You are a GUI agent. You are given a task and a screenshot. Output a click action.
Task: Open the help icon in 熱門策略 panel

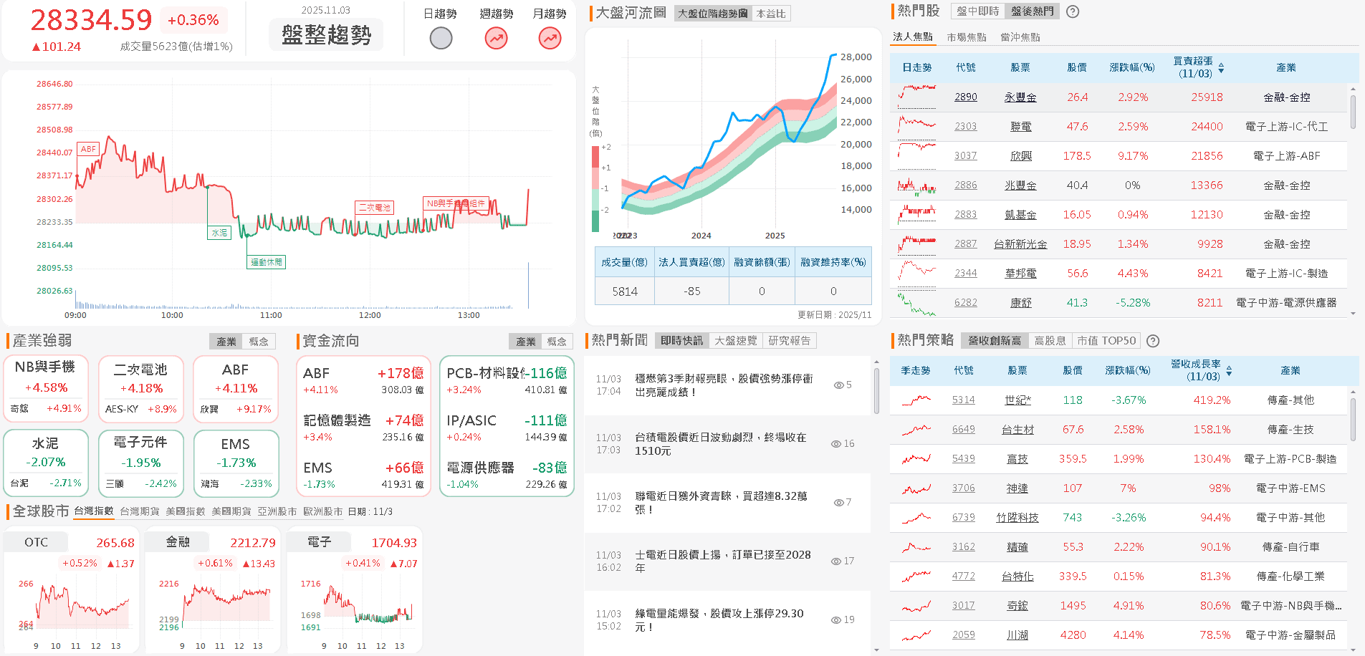[1153, 341]
